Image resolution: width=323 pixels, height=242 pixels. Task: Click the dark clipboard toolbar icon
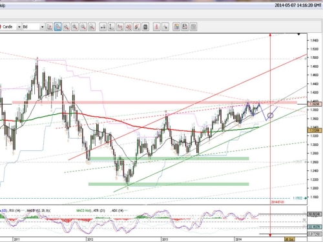tap(145, 27)
